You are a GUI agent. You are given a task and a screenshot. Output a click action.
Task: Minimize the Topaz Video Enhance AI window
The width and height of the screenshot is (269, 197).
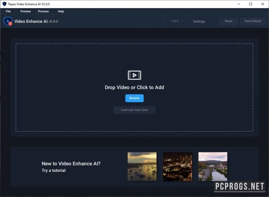(x=239, y=4)
